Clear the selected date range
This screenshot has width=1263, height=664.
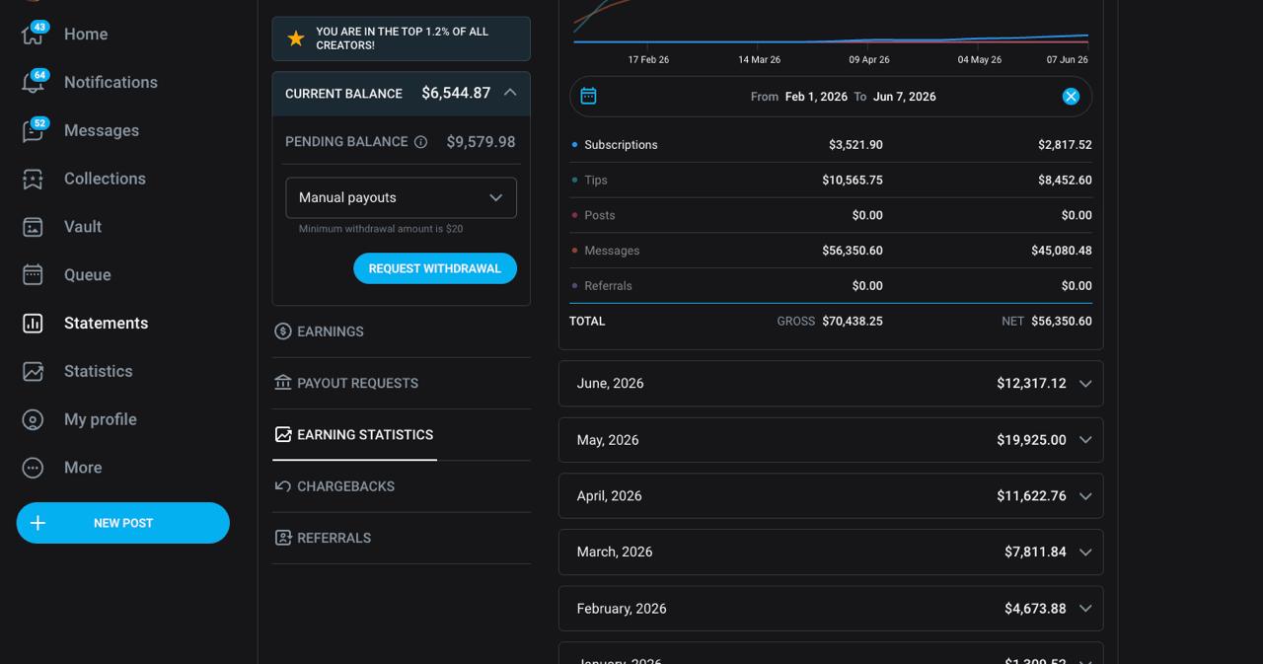[1071, 96]
